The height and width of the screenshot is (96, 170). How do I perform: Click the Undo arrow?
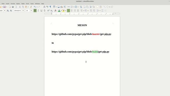point(35,7)
